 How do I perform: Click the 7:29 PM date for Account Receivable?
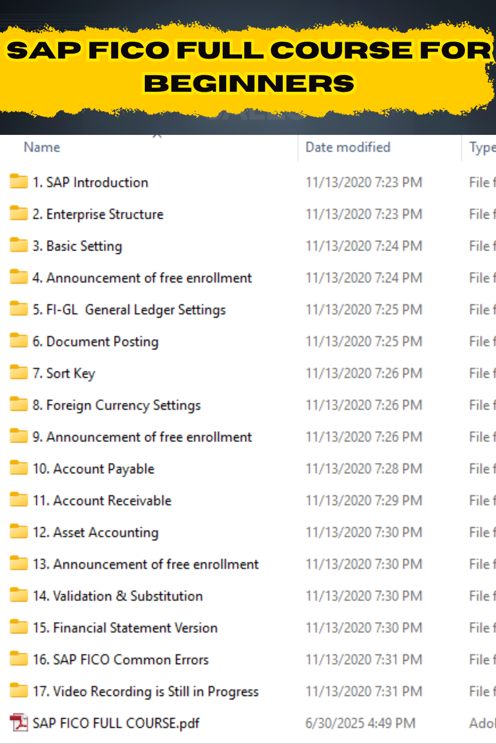[x=364, y=500]
